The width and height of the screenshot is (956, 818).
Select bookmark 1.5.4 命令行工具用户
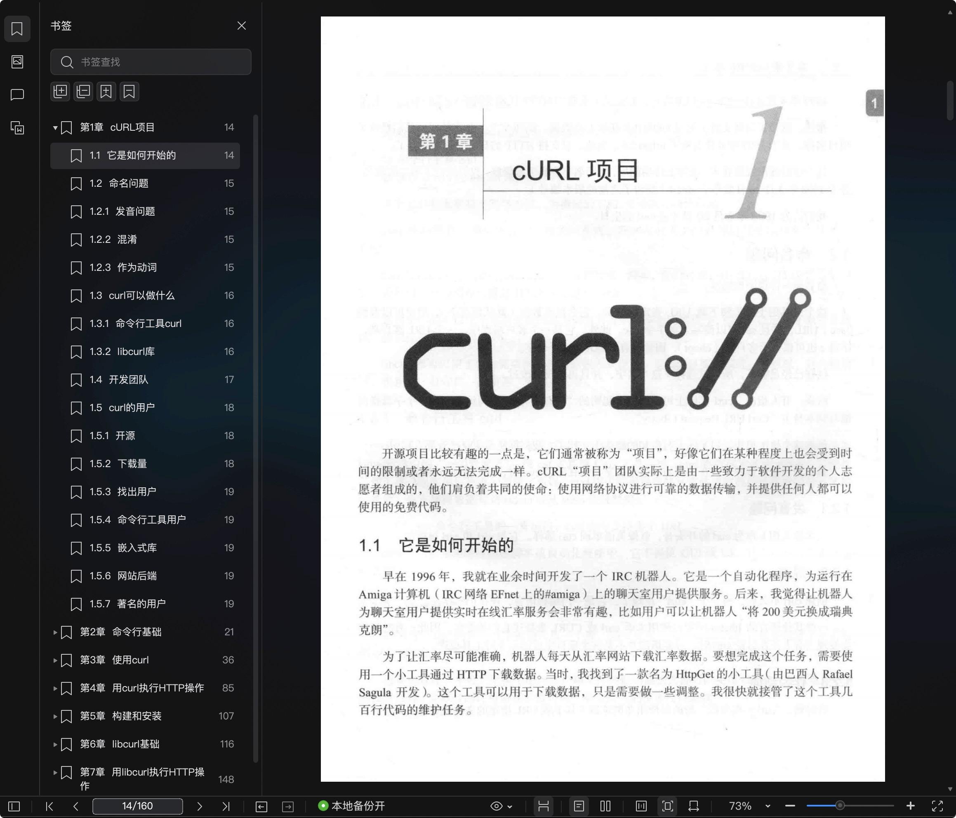point(145,520)
